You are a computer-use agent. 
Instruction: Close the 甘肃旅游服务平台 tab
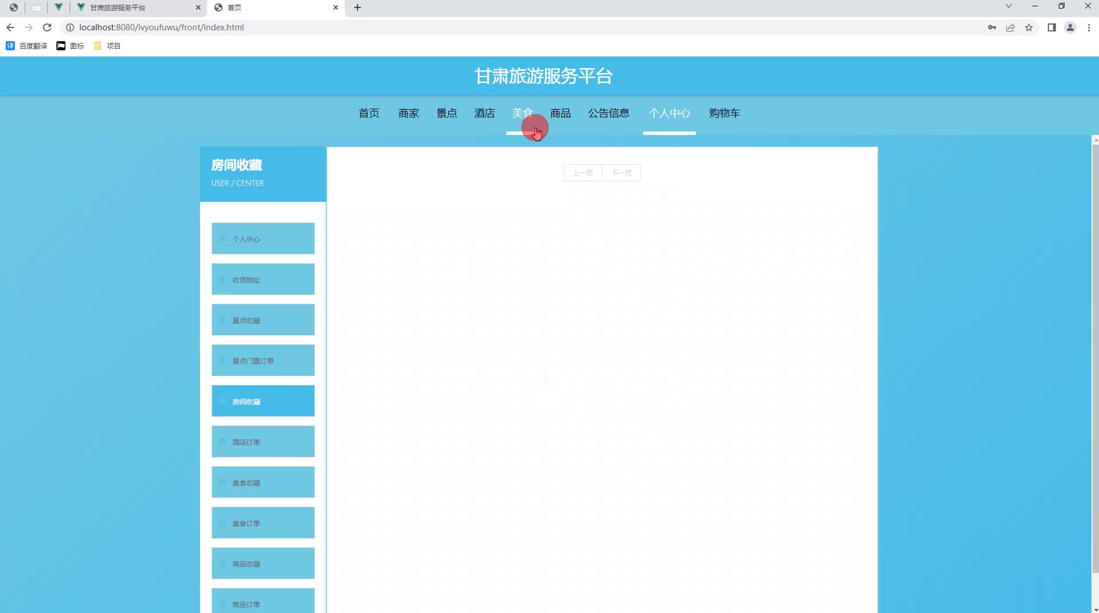point(198,7)
